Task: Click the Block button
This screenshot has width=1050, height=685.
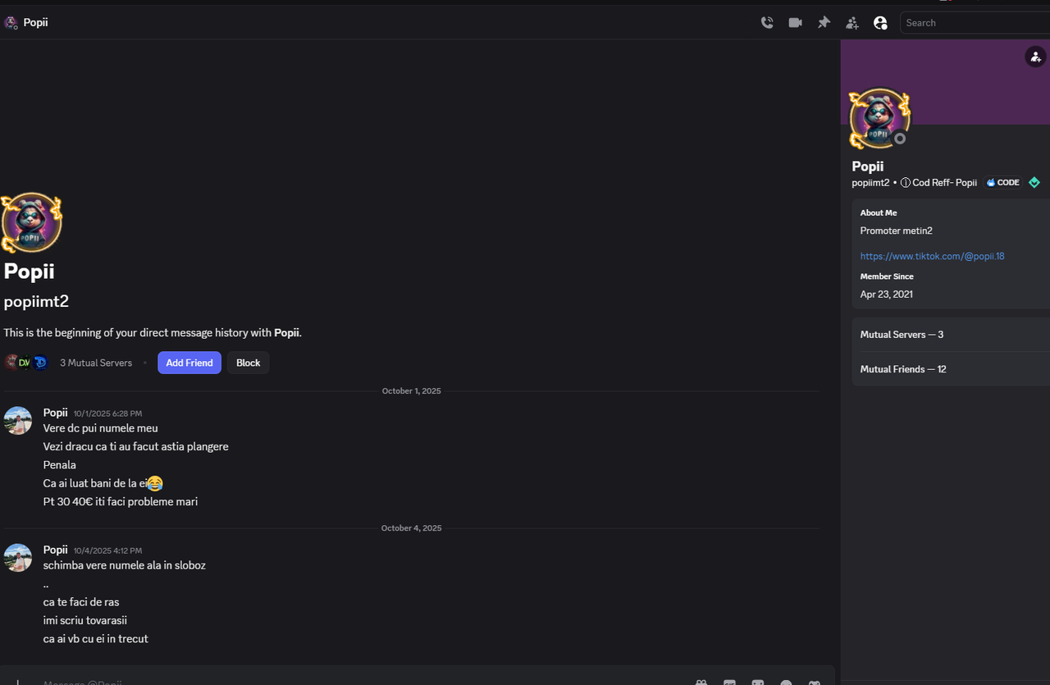Action: [249, 363]
